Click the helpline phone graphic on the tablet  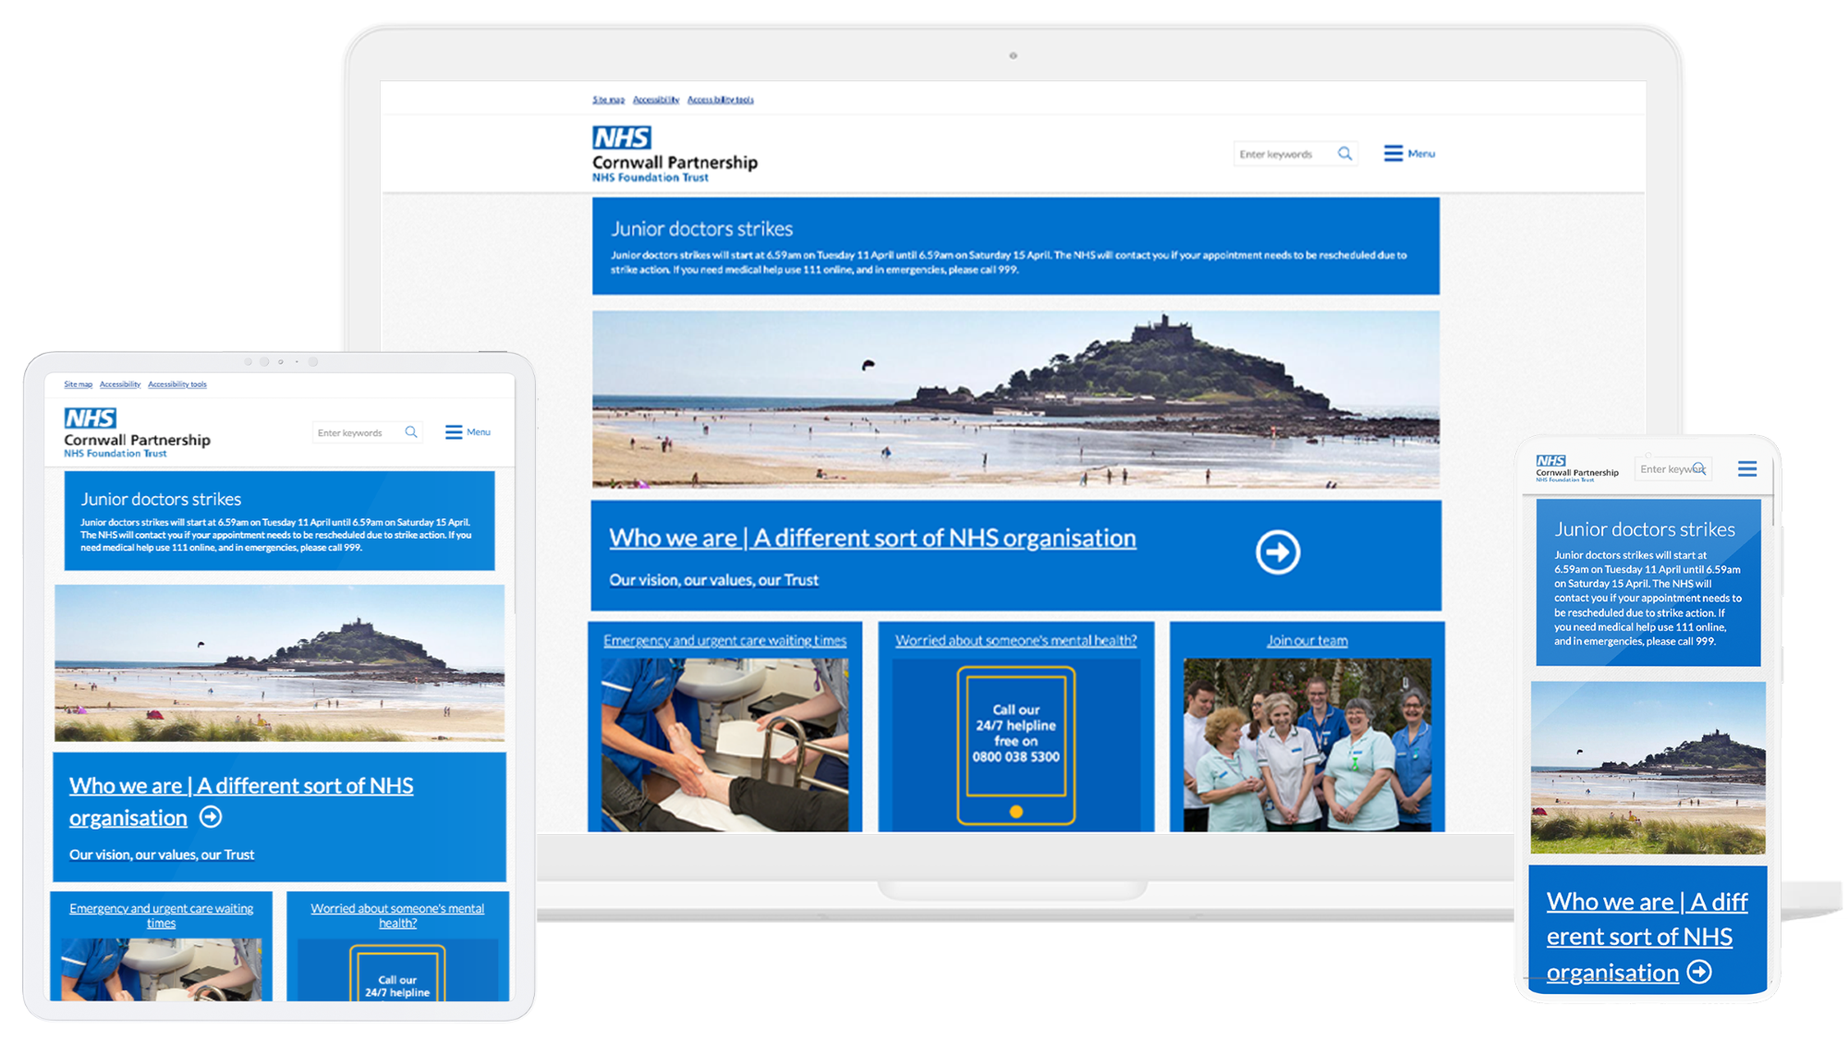tap(397, 972)
